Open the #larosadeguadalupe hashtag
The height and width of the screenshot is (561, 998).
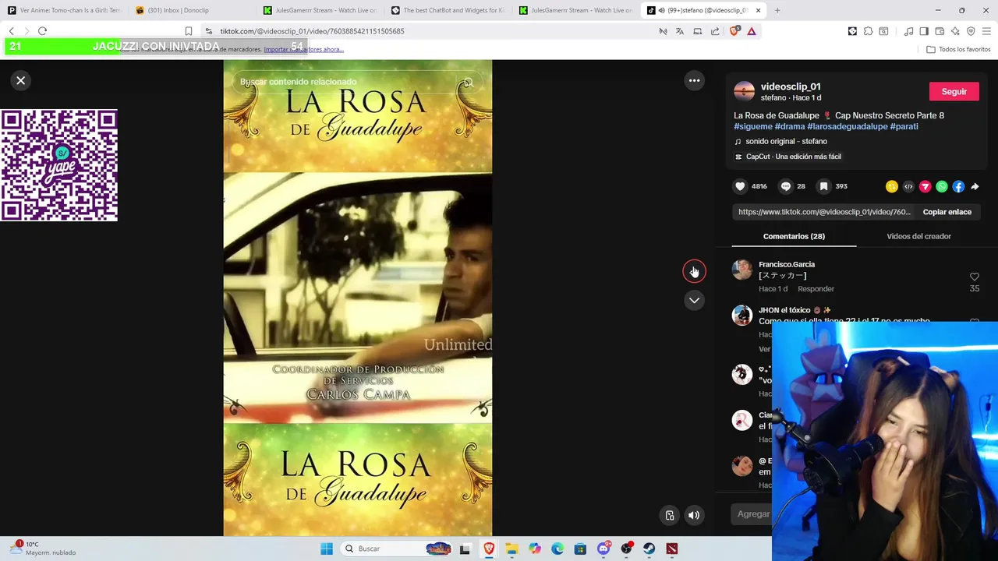coord(848,126)
